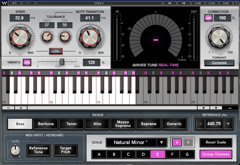The height and width of the screenshot is (165, 240).
Task: Select root note A
Action: point(99,154)
